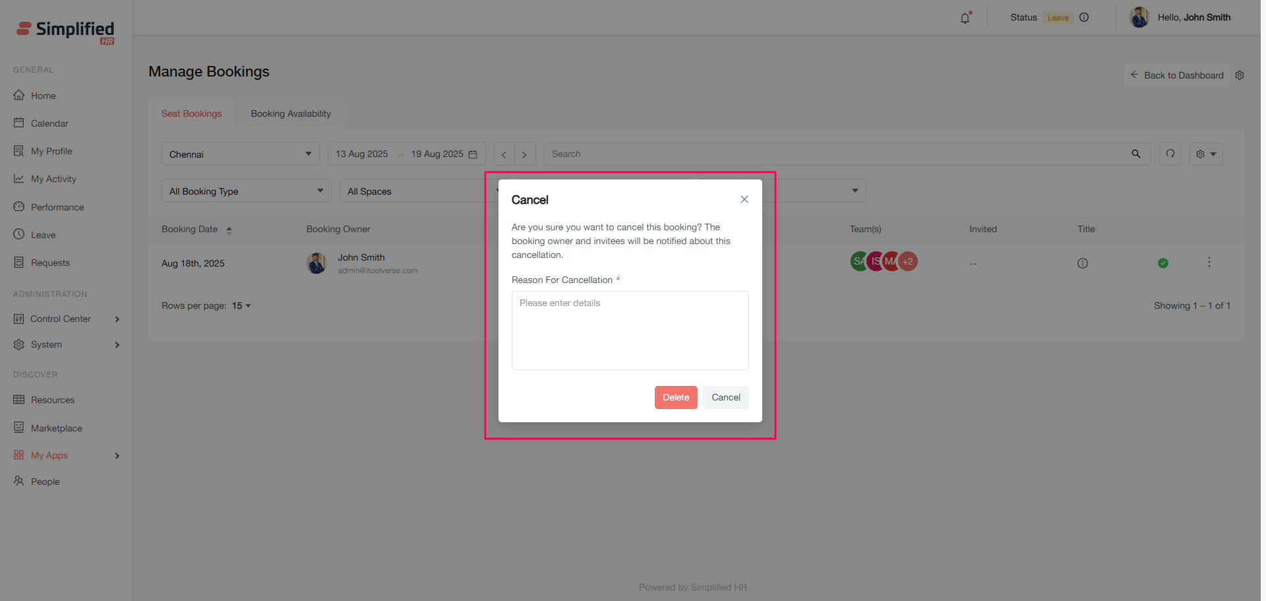Open Calendar from the sidebar
The image size is (1266, 601).
pyautogui.click(x=49, y=123)
